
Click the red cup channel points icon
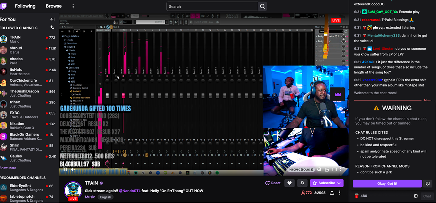(x=357, y=196)
